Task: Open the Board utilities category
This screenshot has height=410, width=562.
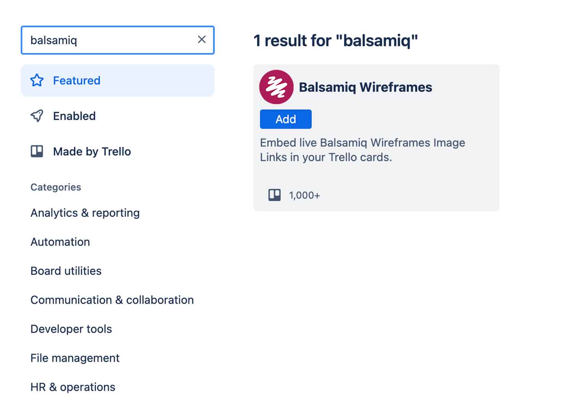Action: point(66,271)
